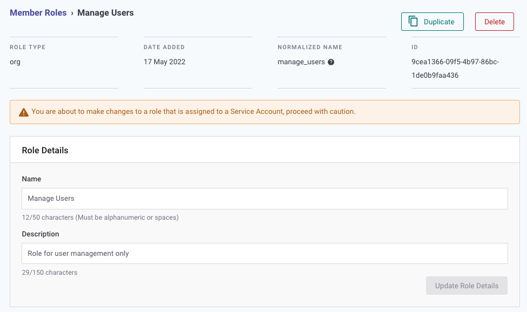
Task: Click the Role Details section heading
Action: [x=45, y=150]
